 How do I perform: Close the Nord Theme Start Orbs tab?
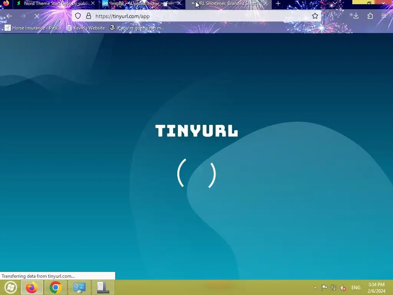click(x=93, y=3)
